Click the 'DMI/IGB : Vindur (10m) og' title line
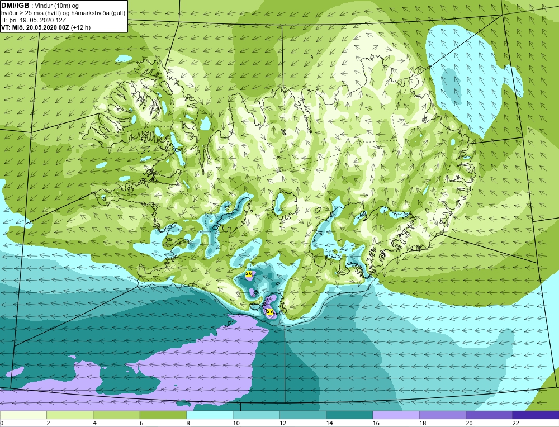Screen dimensions: 559x427 pyautogui.click(x=40, y=6)
